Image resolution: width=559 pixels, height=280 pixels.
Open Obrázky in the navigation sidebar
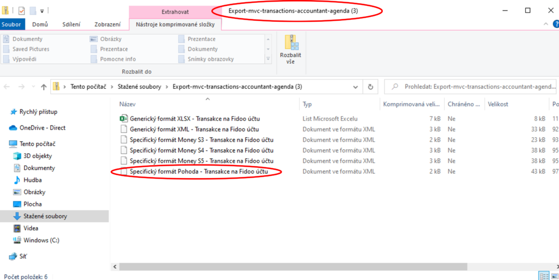[34, 192]
